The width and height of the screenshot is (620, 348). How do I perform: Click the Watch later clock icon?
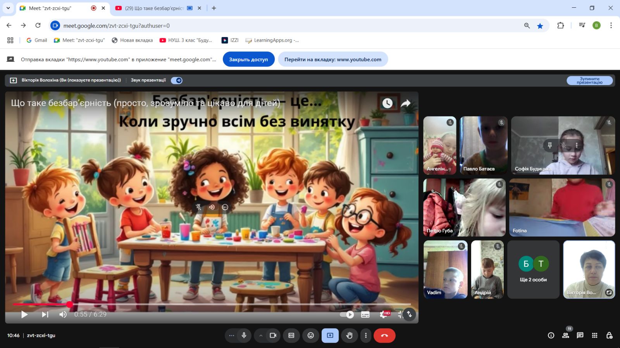coord(387,103)
